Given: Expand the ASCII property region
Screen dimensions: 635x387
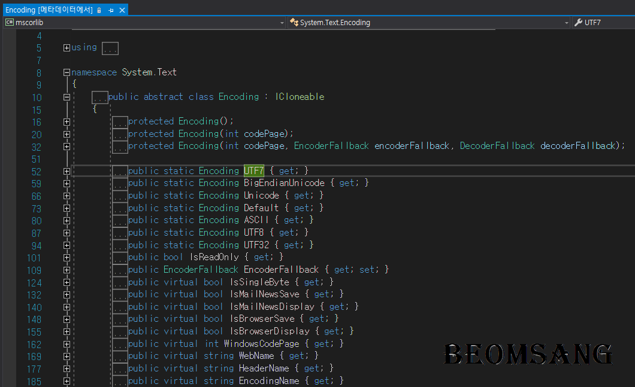Looking at the screenshot, I should (x=67, y=221).
